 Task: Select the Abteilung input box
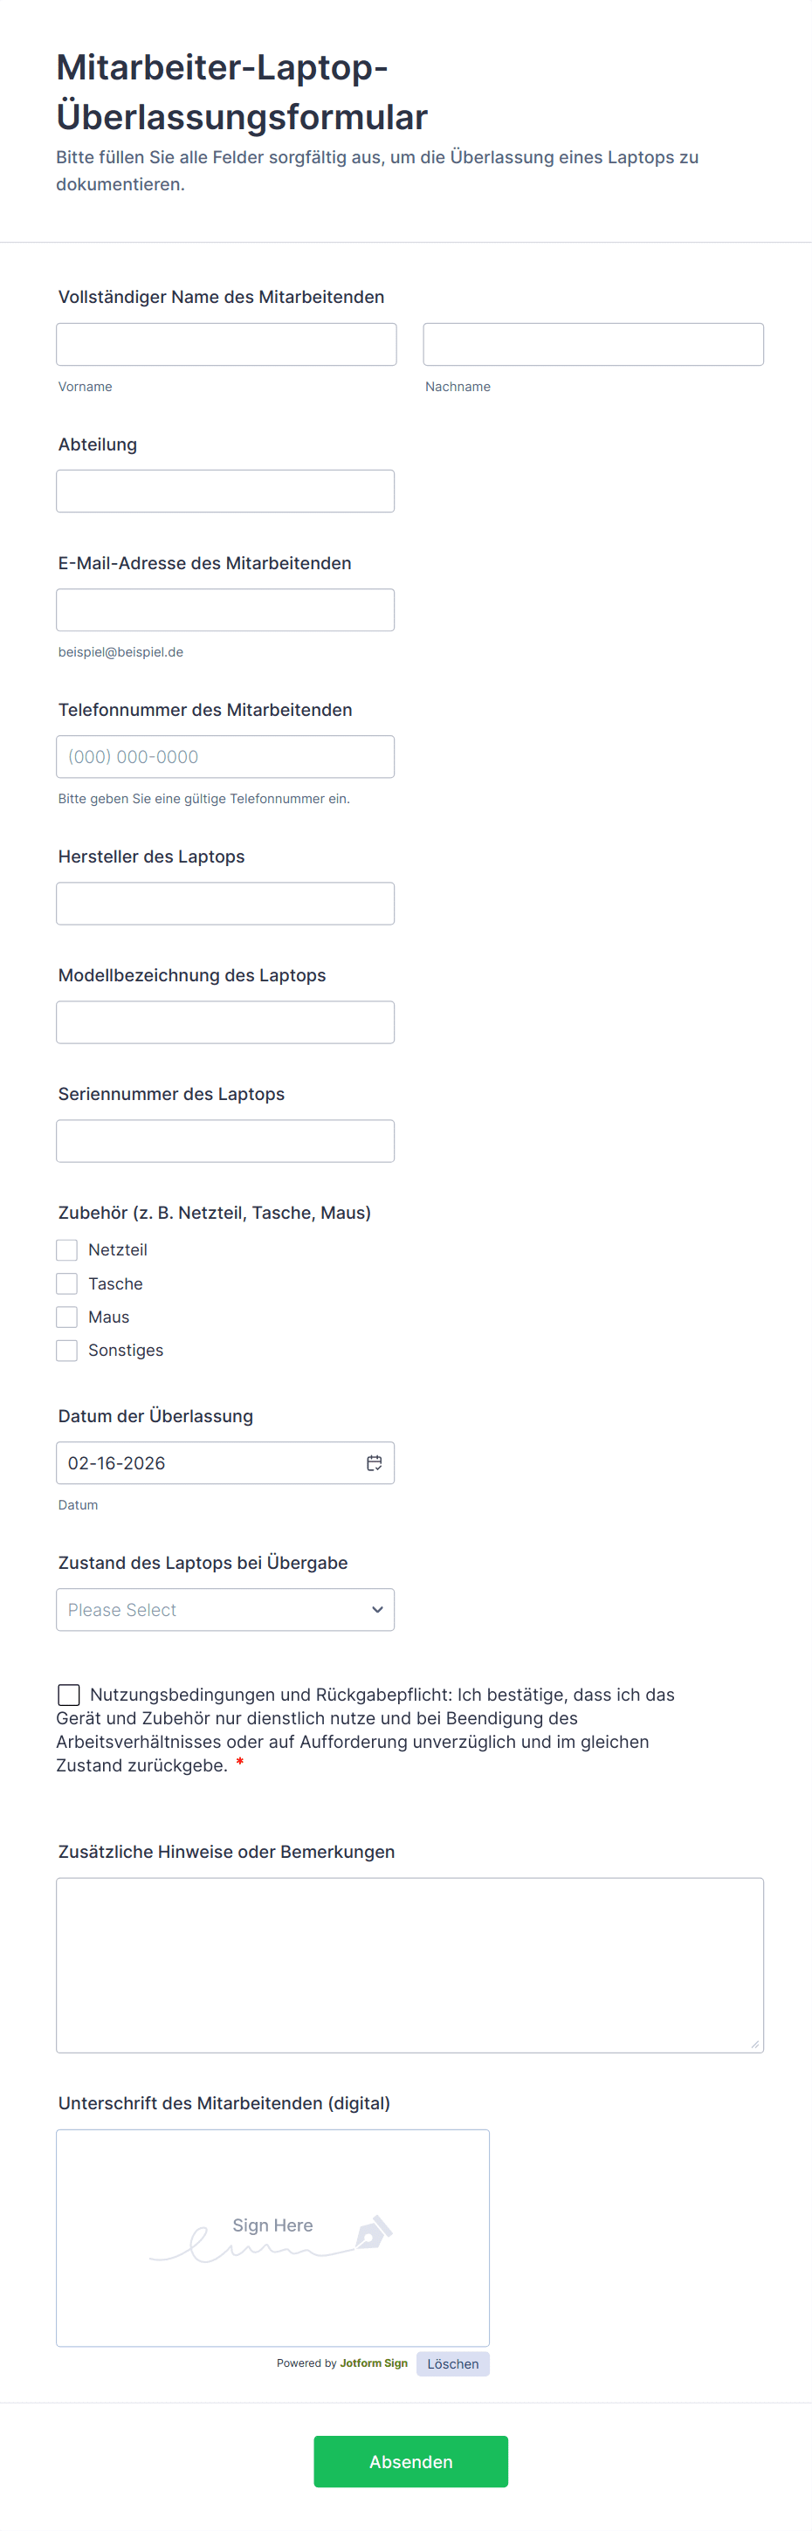(x=225, y=492)
